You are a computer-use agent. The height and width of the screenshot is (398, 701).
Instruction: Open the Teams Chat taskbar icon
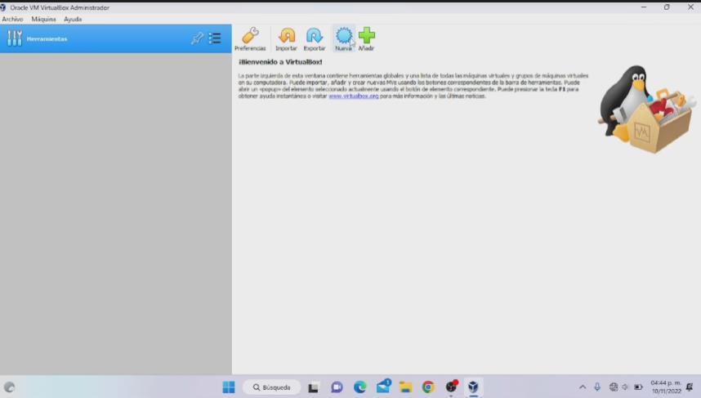click(337, 387)
